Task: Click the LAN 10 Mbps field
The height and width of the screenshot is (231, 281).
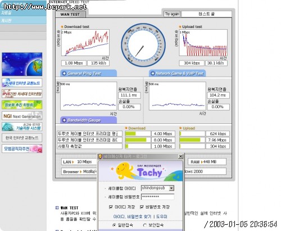Action: (x=79, y=162)
